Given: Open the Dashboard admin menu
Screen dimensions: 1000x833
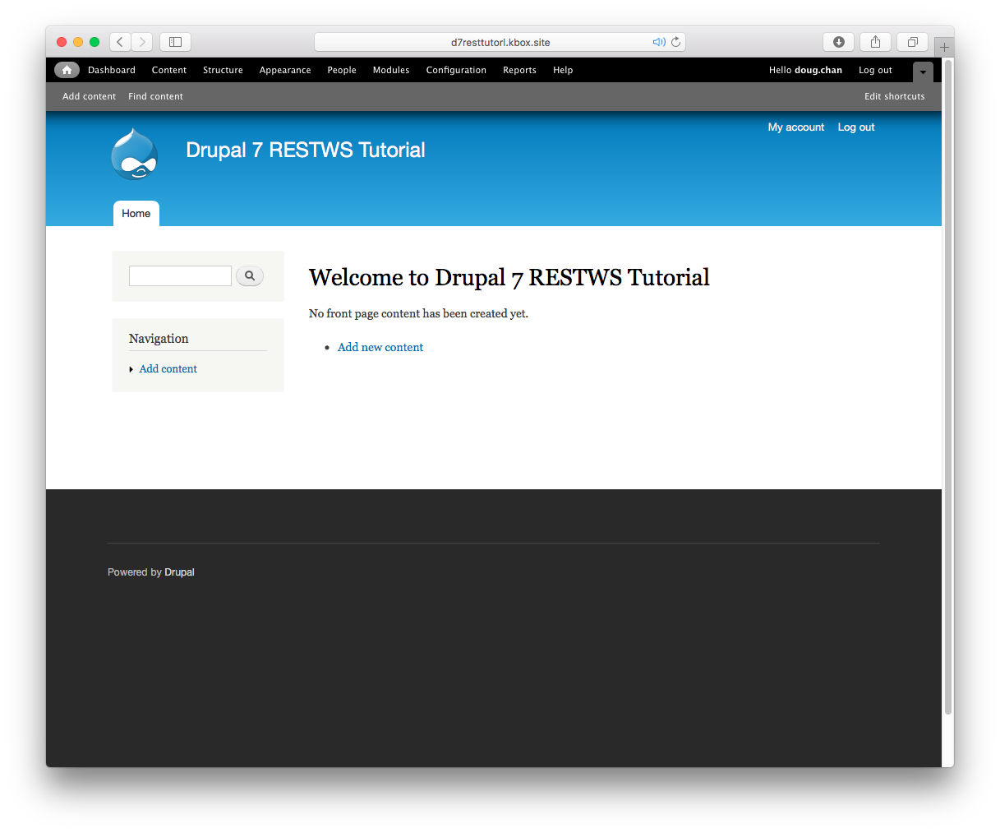Looking at the screenshot, I should coord(112,70).
